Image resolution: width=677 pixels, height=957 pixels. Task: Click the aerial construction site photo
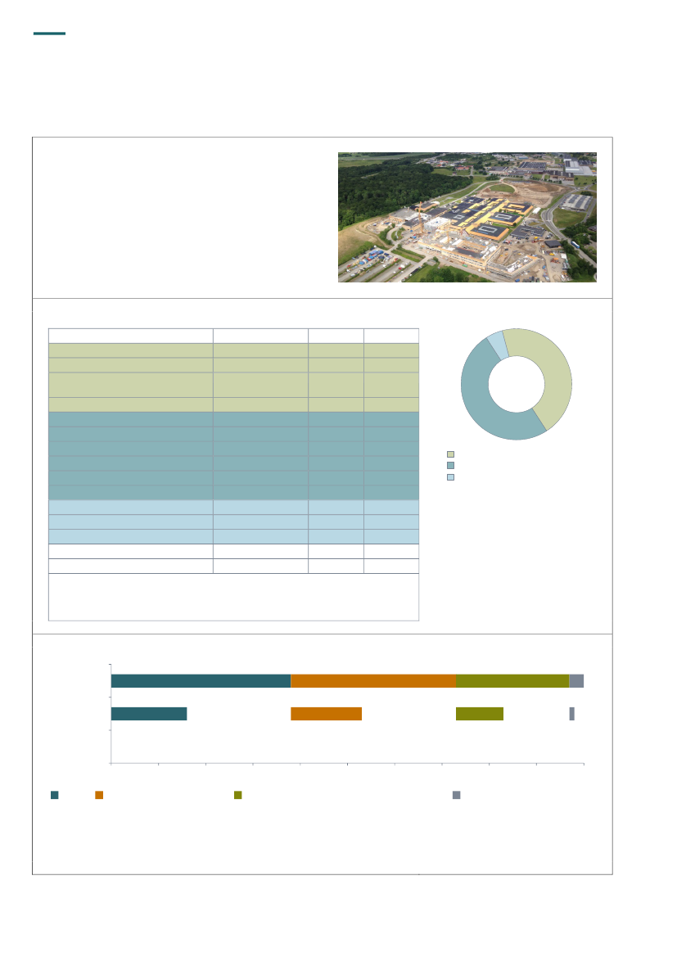[467, 217]
